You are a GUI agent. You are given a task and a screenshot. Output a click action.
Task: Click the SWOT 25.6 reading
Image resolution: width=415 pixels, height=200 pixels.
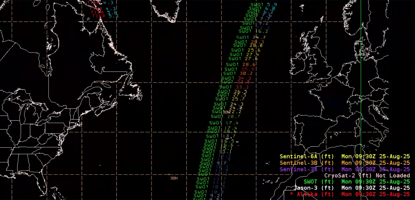[246, 50]
